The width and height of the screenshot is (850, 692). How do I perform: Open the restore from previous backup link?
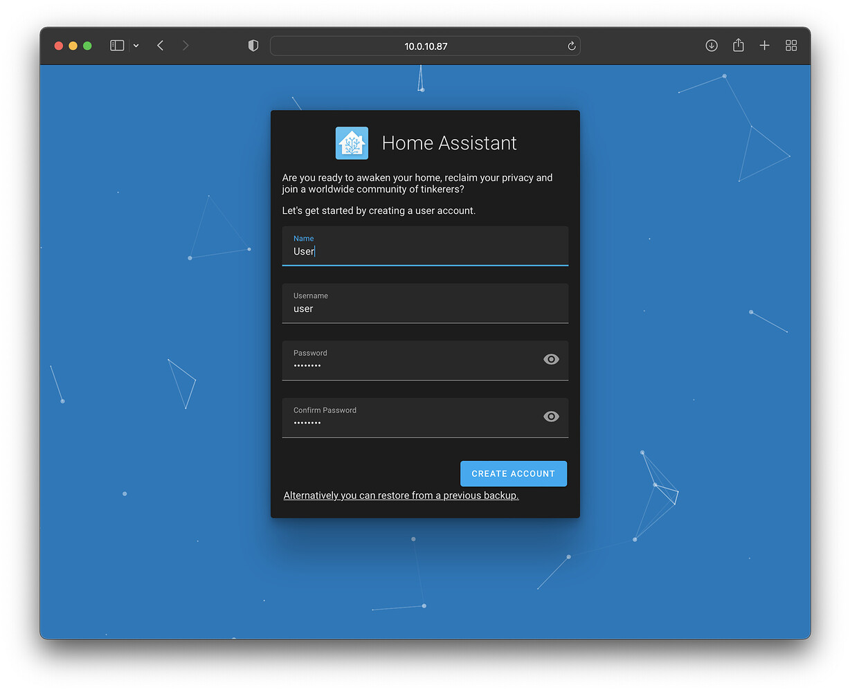[x=401, y=495]
